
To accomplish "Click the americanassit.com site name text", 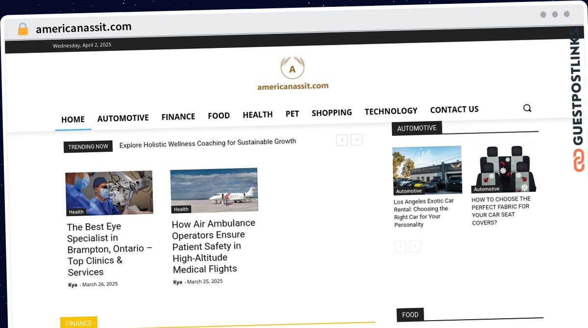I will (x=293, y=87).
